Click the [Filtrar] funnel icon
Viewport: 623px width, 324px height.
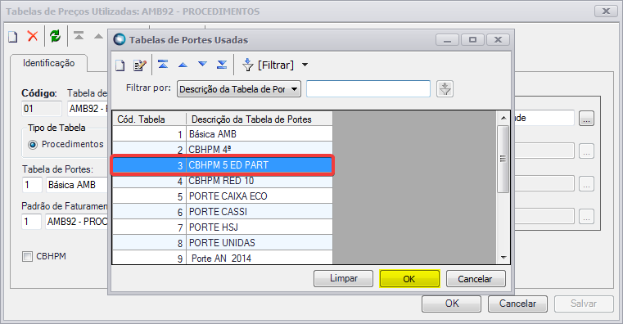pos(247,65)
